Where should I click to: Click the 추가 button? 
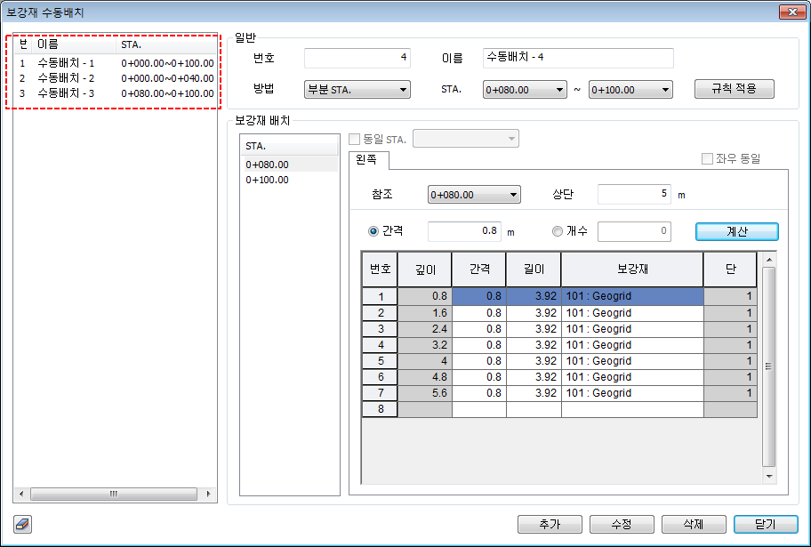tap(550, 524)
